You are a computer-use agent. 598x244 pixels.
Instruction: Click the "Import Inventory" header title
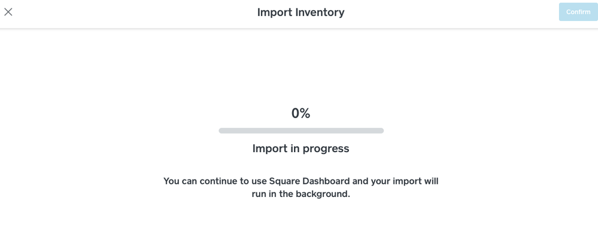click(x=300, y=12)
